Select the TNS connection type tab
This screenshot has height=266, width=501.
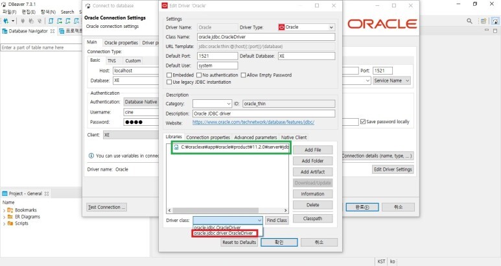(112, 61)
